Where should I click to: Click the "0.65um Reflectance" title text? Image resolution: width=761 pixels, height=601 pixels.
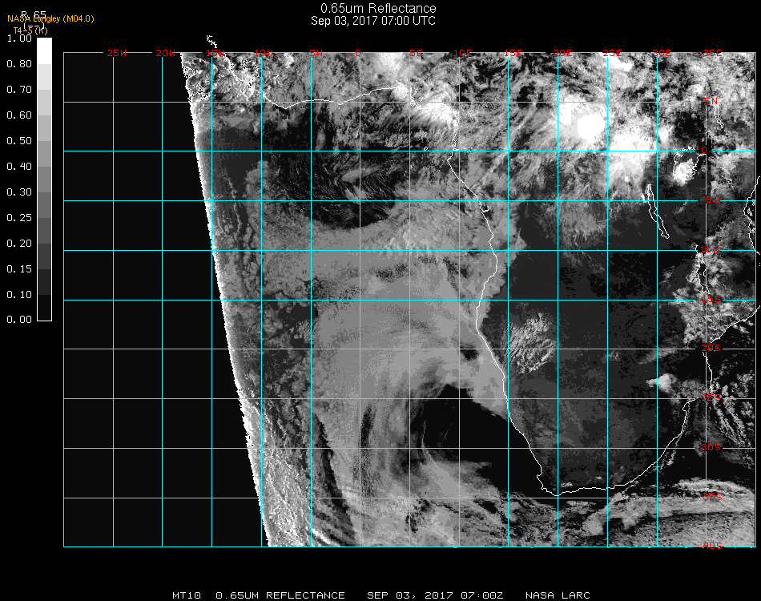(x=373, y=9)
